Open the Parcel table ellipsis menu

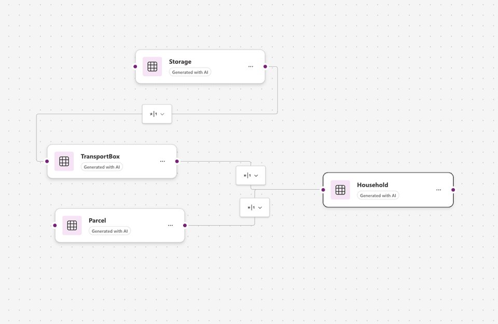coord(170,226)
